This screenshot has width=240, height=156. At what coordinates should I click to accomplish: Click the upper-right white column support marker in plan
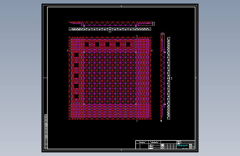(x=136, y=52)
